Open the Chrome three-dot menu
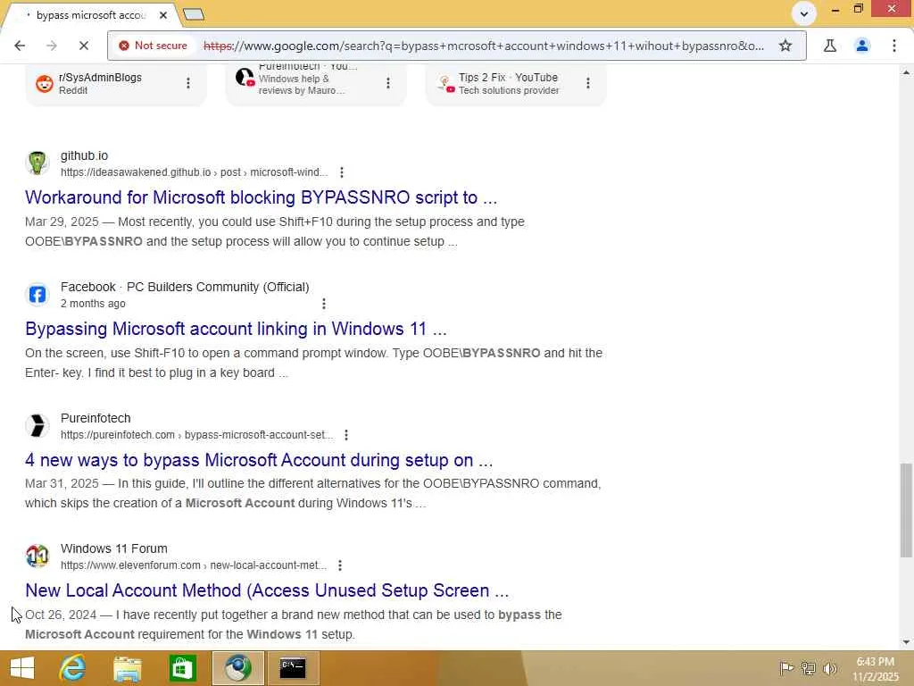The width and height of the screenshot is (914, 686). (x=894, y=46)
